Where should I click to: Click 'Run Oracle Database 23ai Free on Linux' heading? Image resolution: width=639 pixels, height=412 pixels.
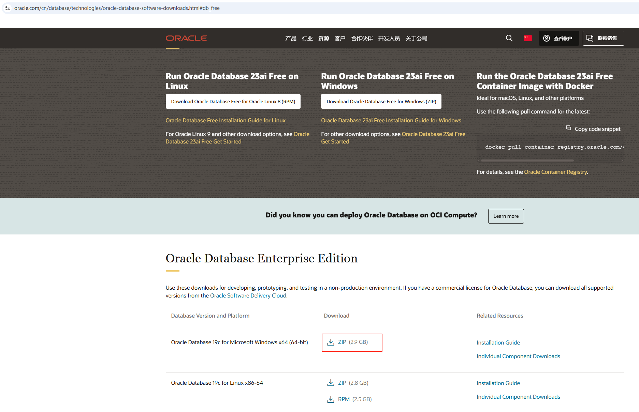tap(232, 81)
